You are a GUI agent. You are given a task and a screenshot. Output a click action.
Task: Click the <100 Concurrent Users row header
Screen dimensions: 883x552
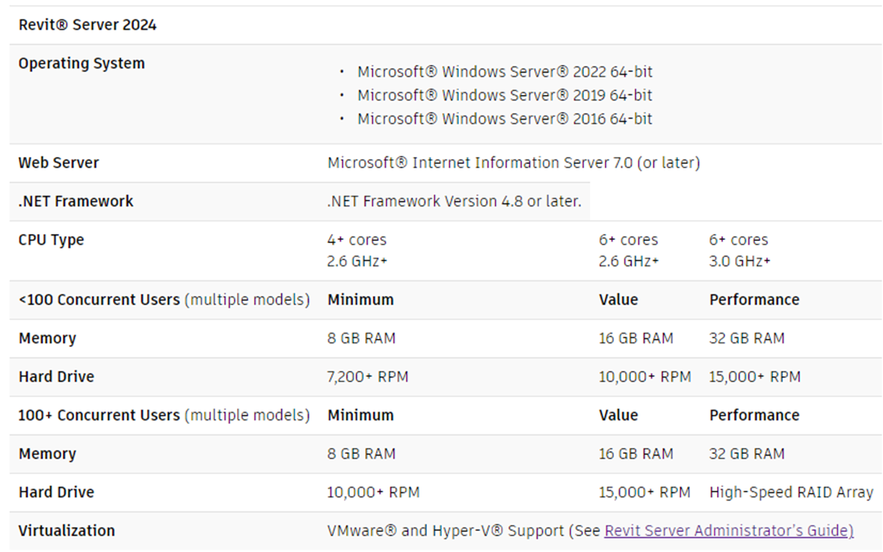pos(164,300)
